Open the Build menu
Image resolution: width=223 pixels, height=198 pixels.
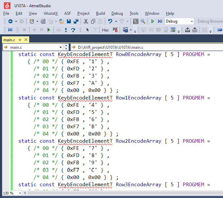(100, 13)
